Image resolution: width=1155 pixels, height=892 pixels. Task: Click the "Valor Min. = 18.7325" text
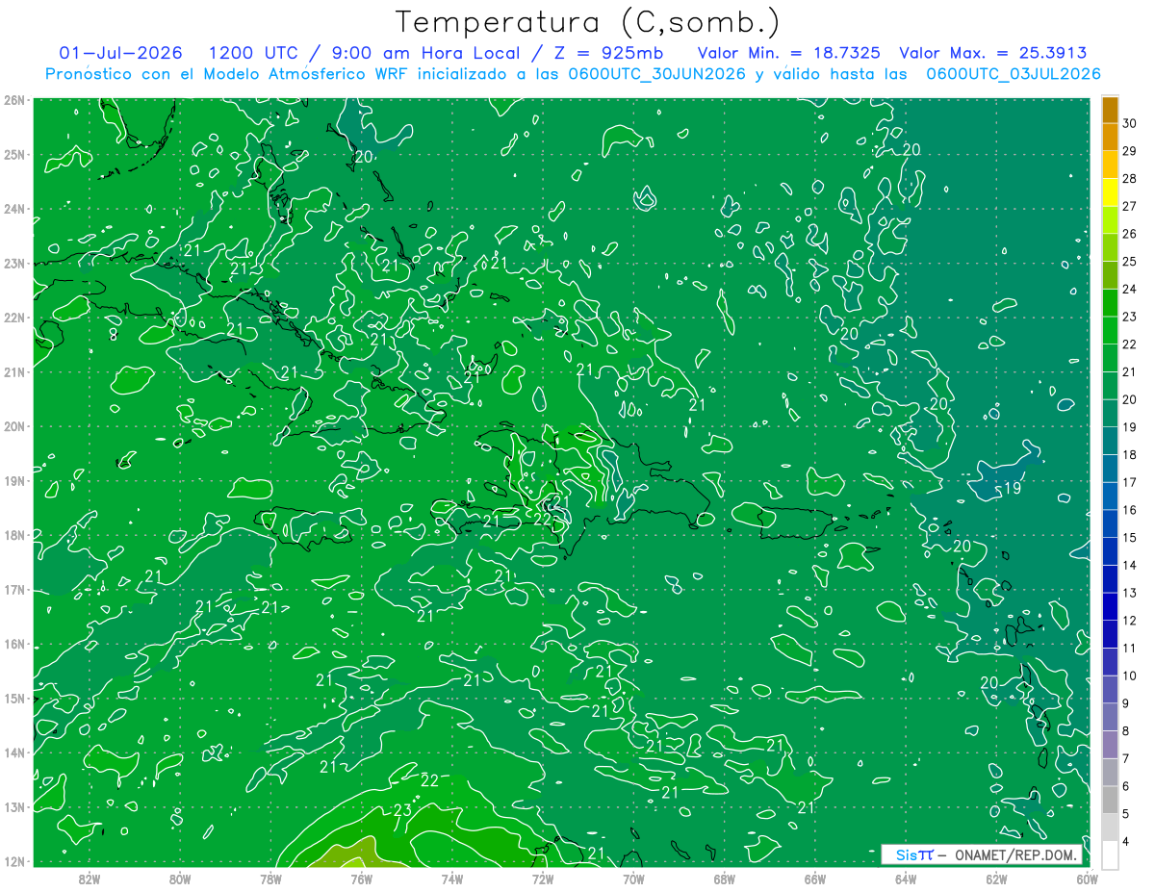(x=791, y=53)
